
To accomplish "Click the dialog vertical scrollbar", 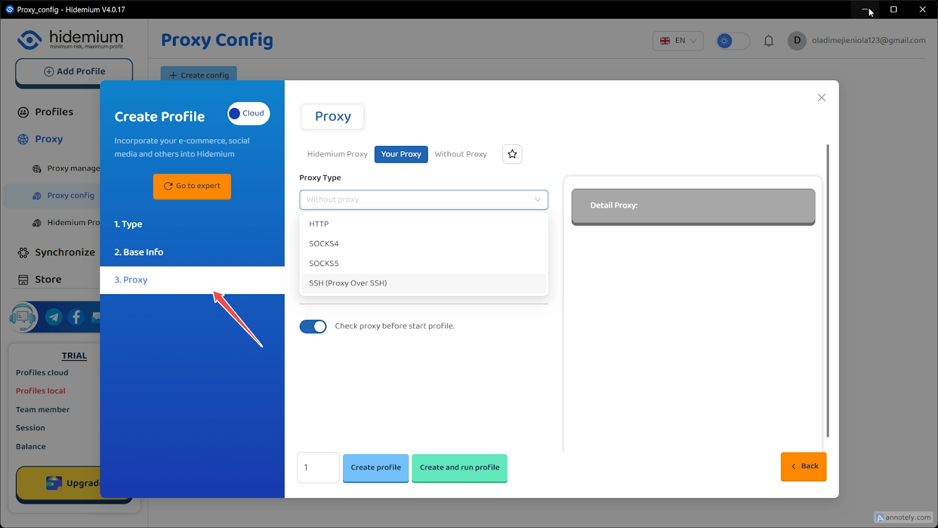I will click(828, 291).
